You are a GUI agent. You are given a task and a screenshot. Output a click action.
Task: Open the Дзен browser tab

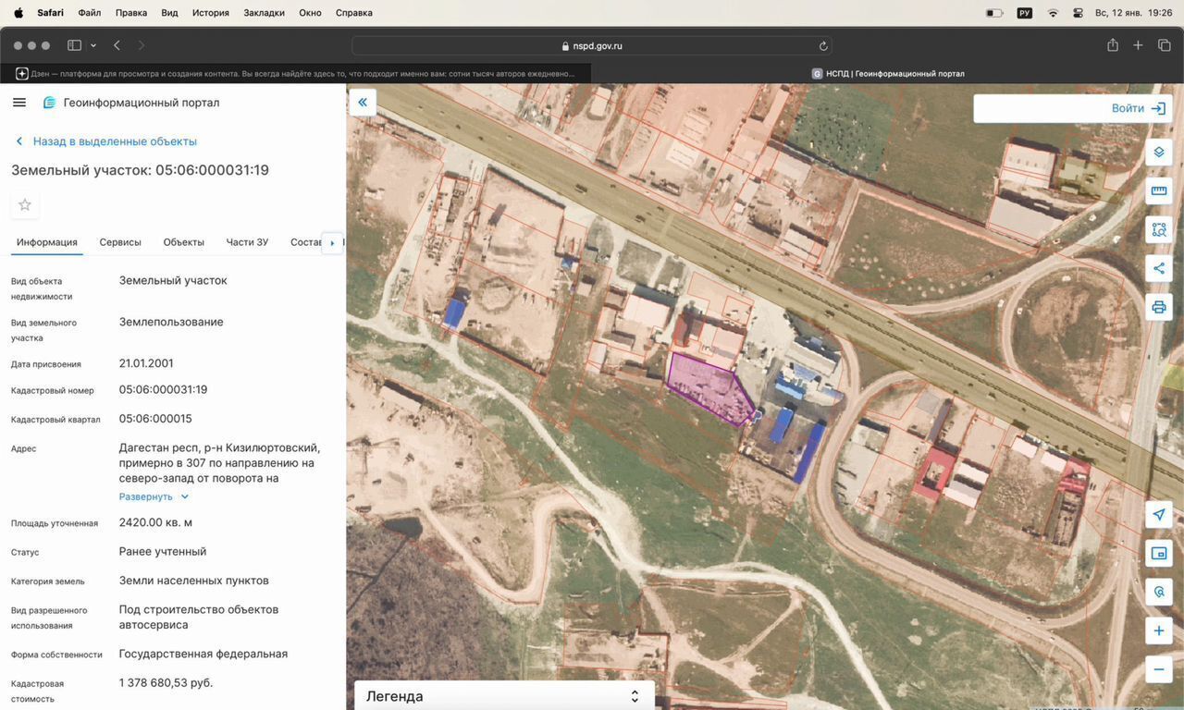295,73
